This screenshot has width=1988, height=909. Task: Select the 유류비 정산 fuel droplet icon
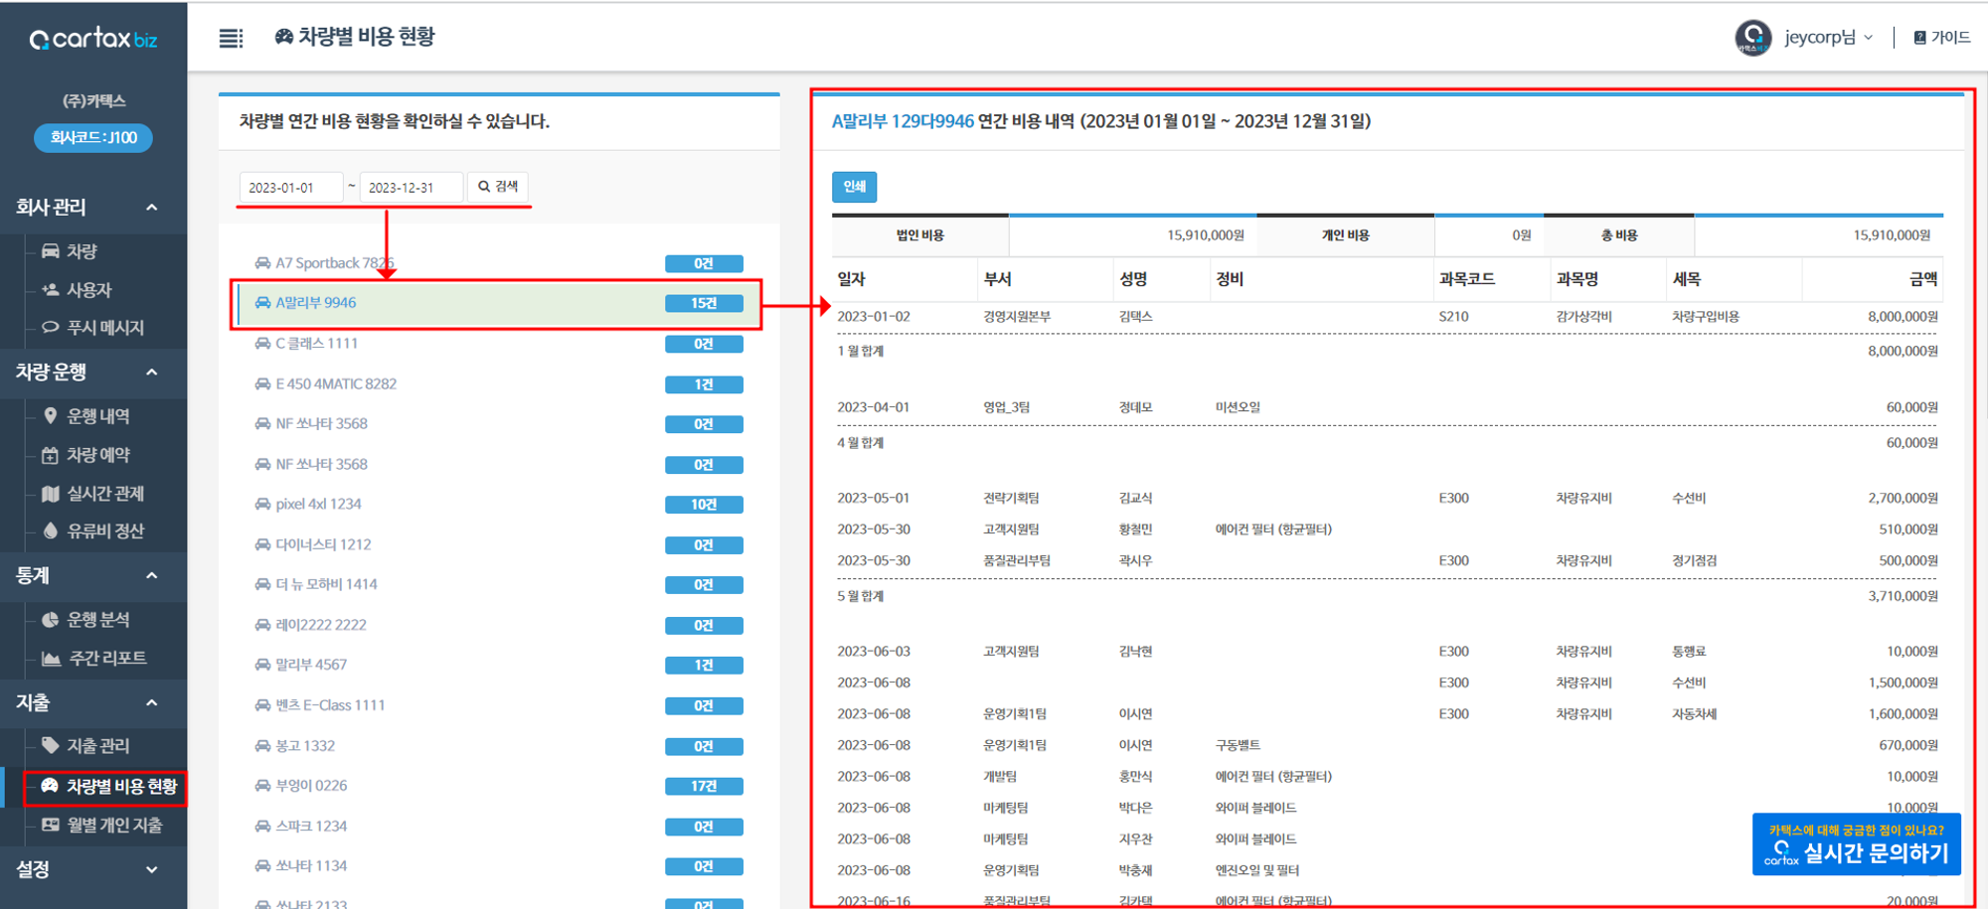coord(51,531)
